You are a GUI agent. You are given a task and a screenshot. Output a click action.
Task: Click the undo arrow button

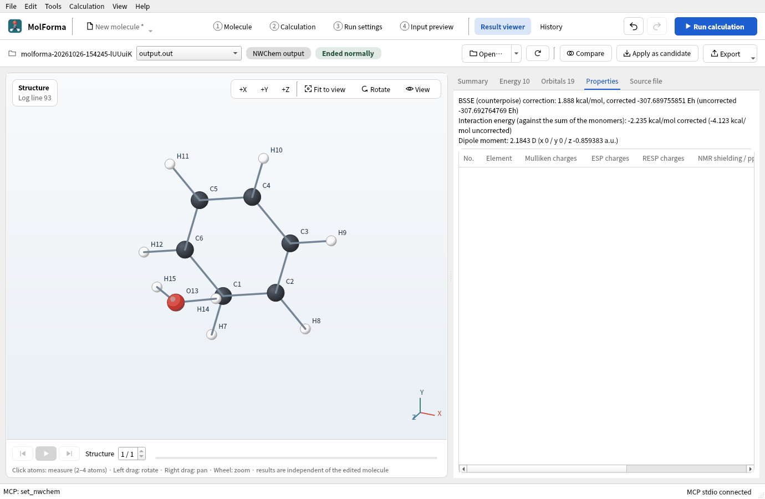point(634,27)
